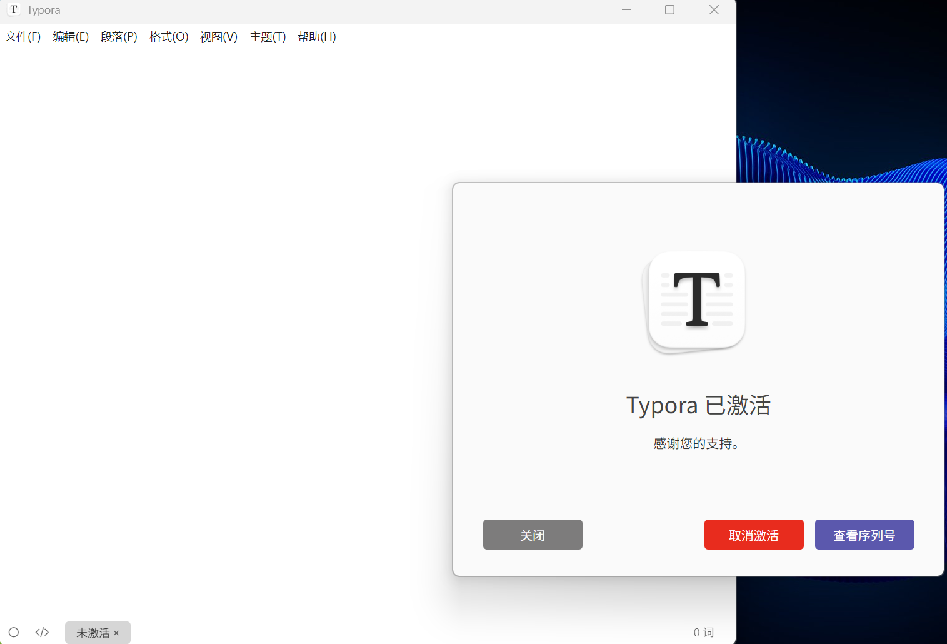The image size is (947, 644).
Task: Click the 查看序列号 button
Action: click(x=864, y=535)
